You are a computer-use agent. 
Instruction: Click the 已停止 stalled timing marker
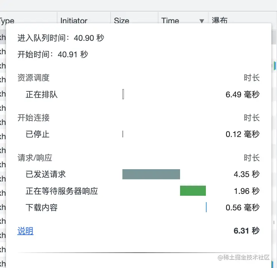pos(123,134)
